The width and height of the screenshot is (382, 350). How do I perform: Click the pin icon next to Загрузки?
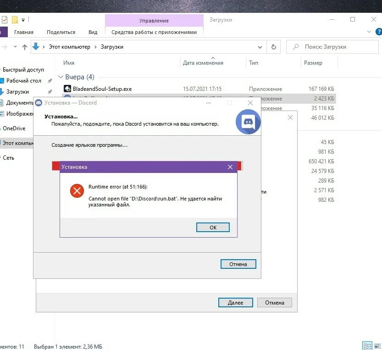[x=50, y=92]
